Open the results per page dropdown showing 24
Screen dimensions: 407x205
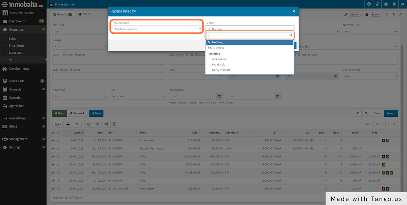coord(368,124)
